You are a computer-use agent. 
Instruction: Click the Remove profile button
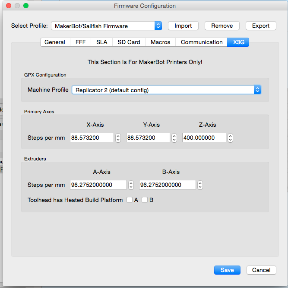coord(222,26)
